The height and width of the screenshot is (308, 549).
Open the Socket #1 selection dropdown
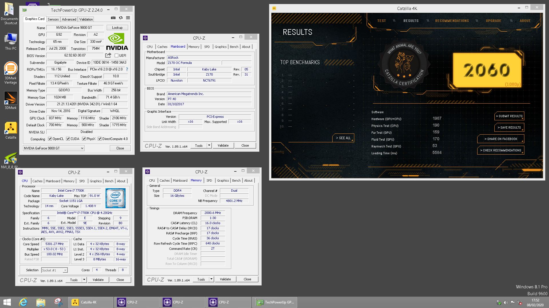point(54,270)
